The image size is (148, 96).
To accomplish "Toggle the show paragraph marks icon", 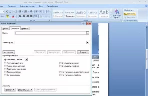I will (48, 11).
